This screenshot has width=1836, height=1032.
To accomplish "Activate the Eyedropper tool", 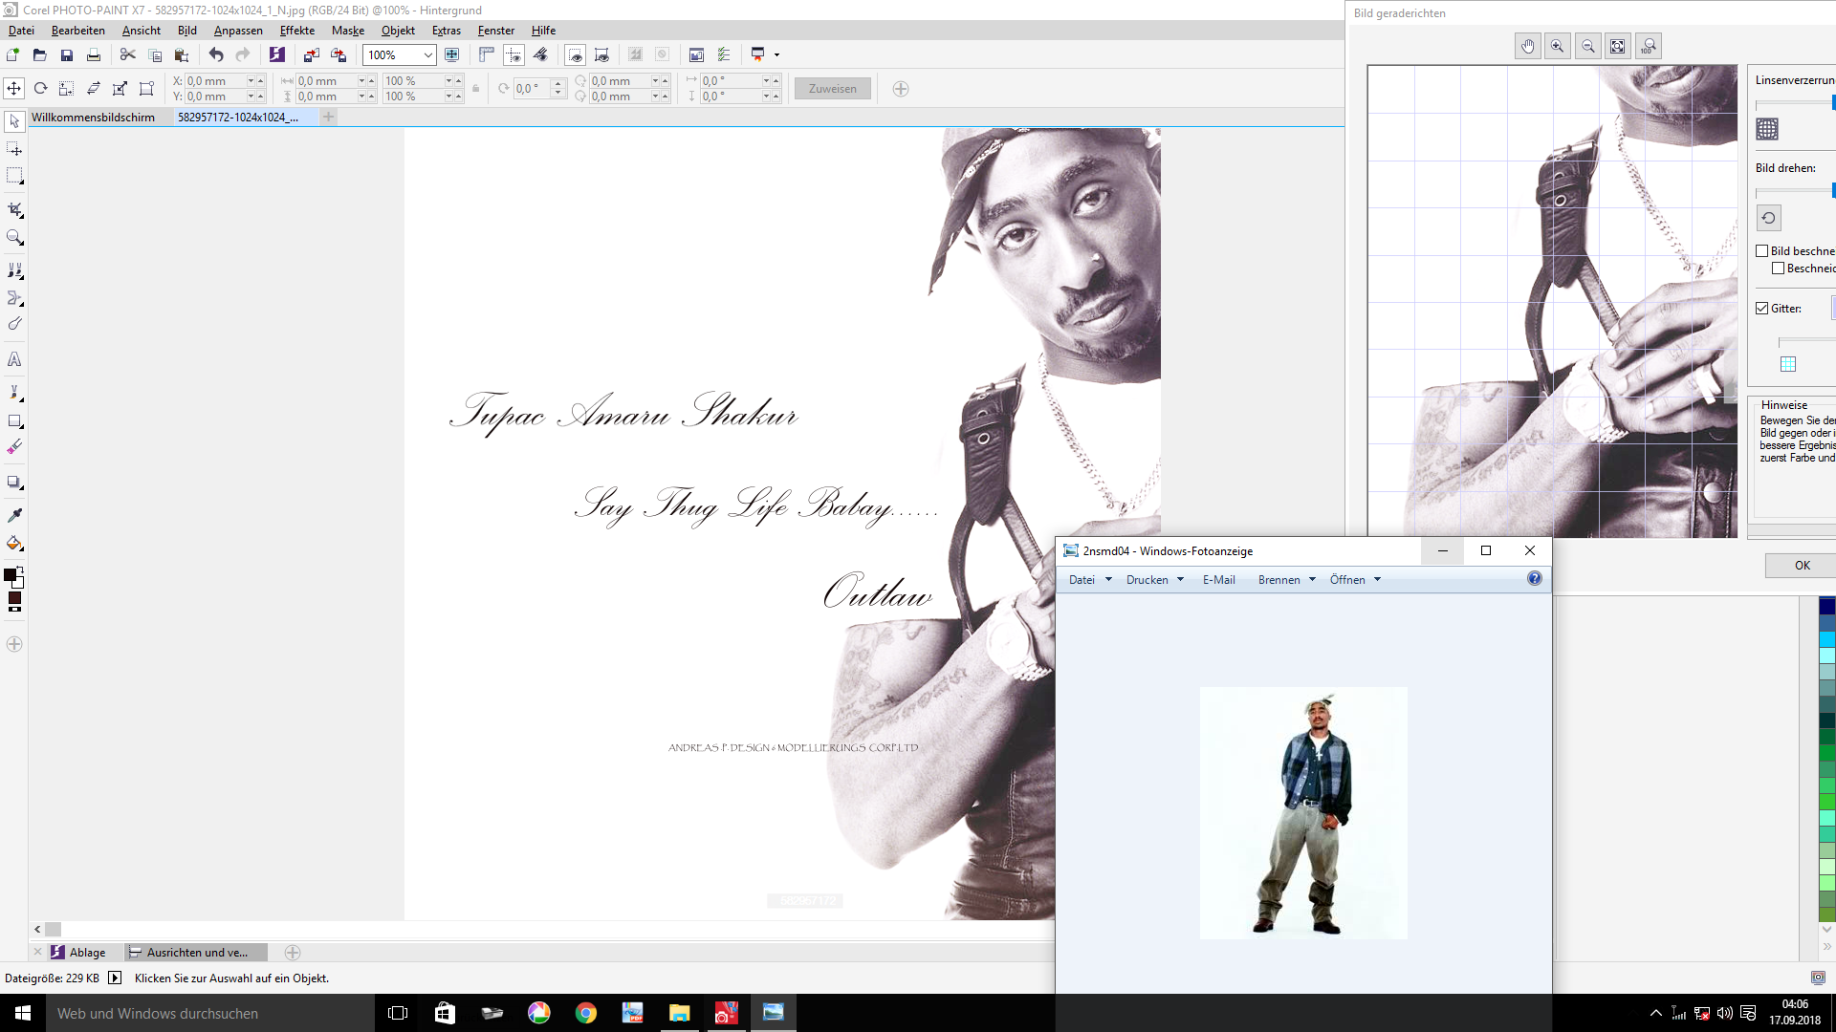I will 14,515.
